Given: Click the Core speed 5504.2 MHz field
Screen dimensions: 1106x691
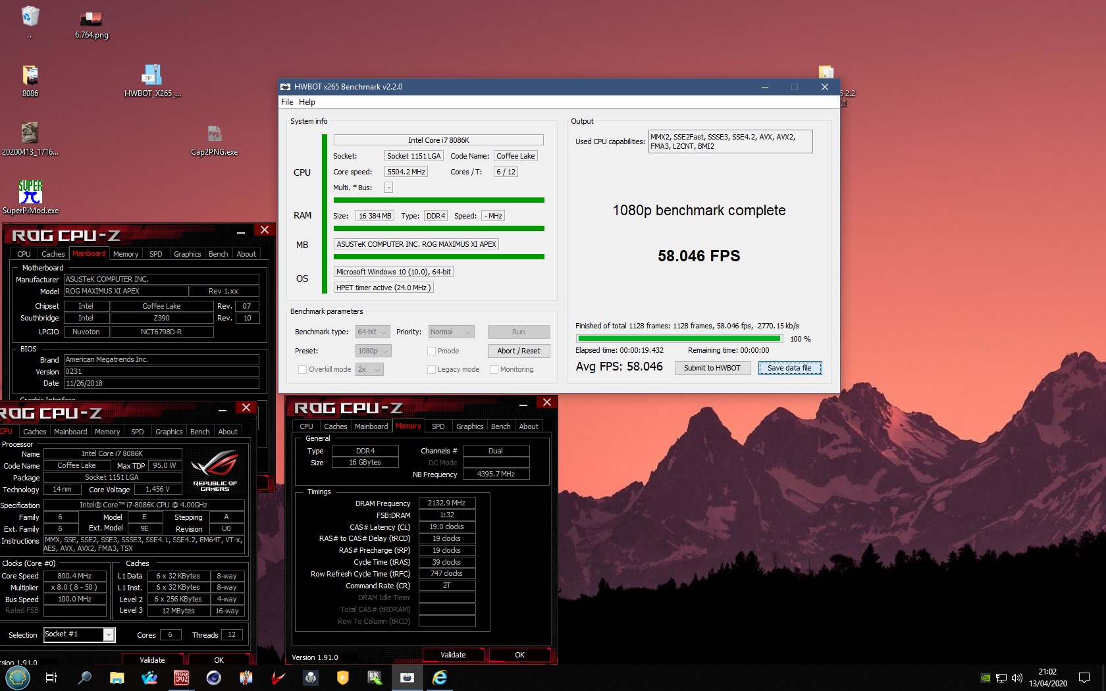Looking at the screenshot, I should click(406, 172).
